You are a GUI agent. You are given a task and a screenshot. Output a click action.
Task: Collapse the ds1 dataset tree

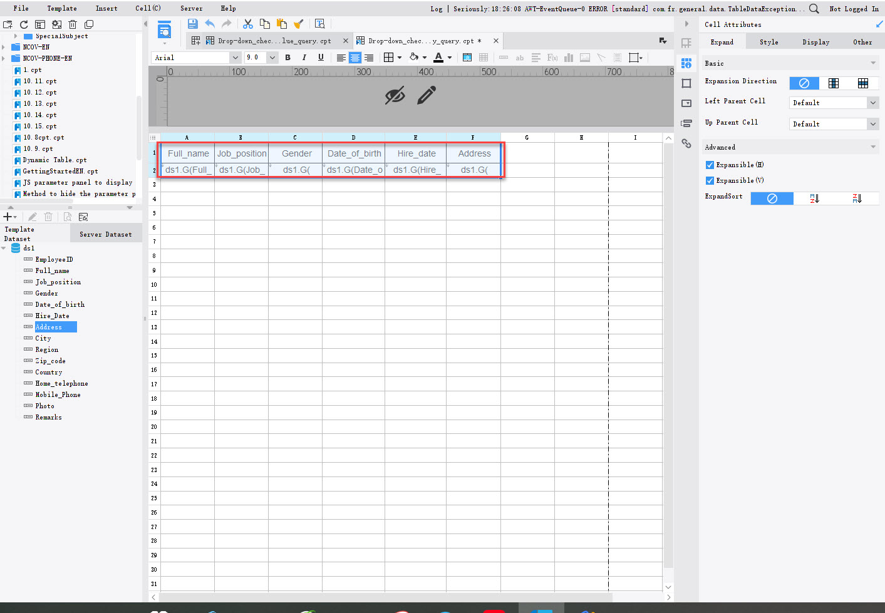[3, 247]
